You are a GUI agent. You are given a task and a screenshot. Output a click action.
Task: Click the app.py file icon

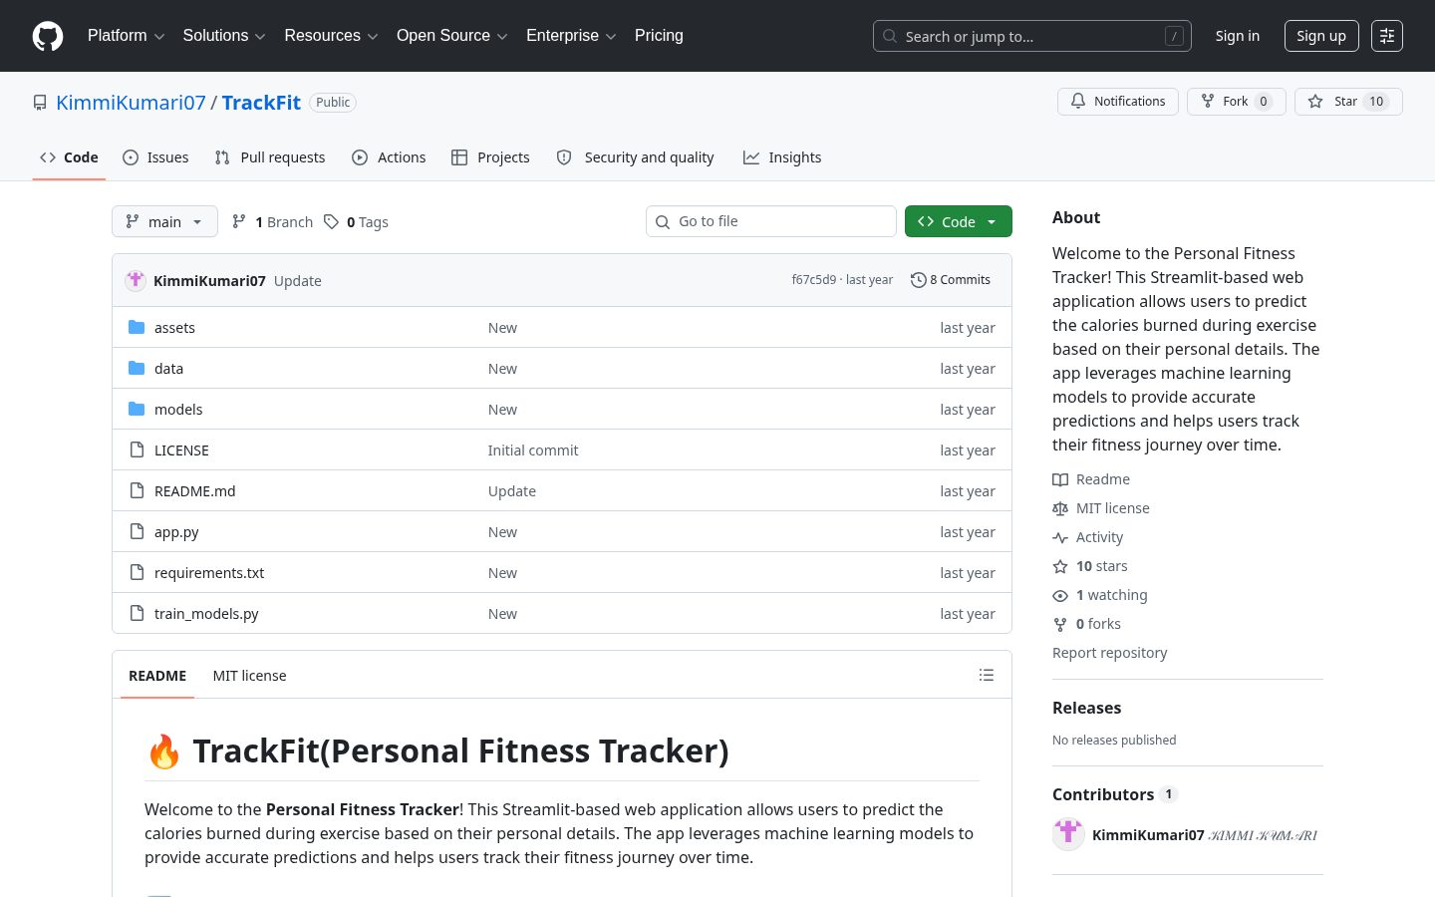point(137,531)
